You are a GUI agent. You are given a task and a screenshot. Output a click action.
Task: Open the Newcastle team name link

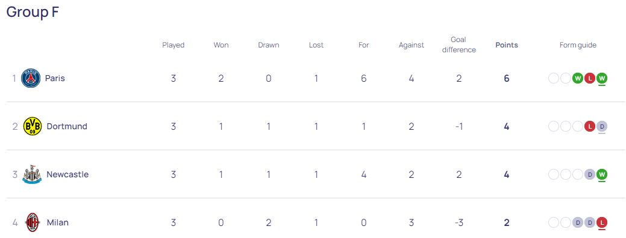pos(67,174)
